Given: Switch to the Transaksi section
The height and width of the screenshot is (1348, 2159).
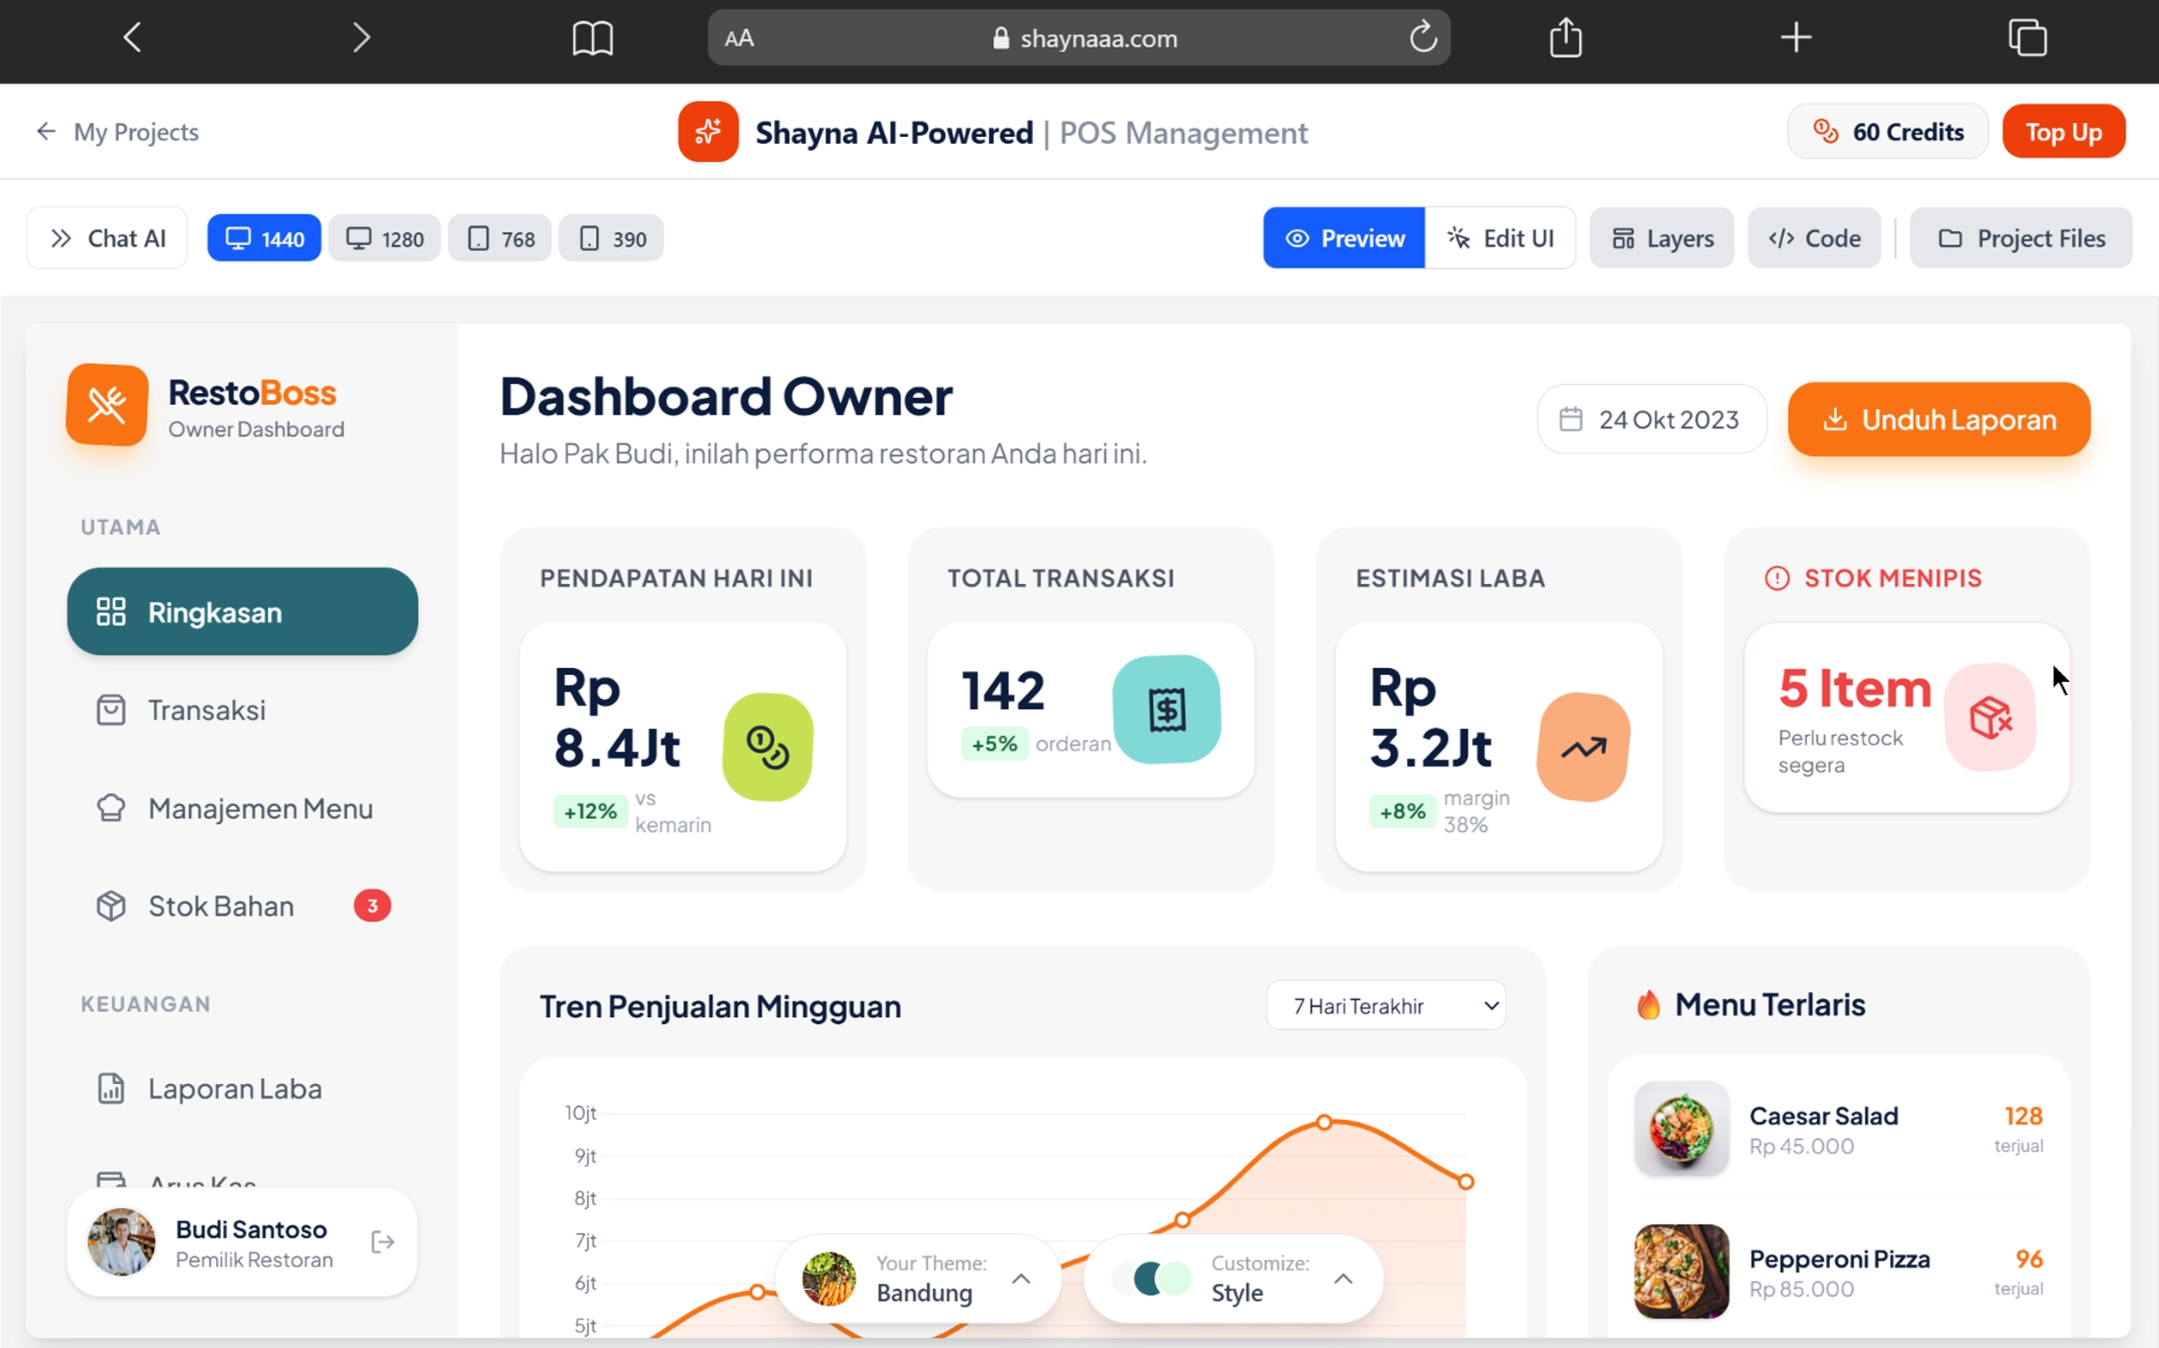Looking at the screenshot, I should coord(206,709).
